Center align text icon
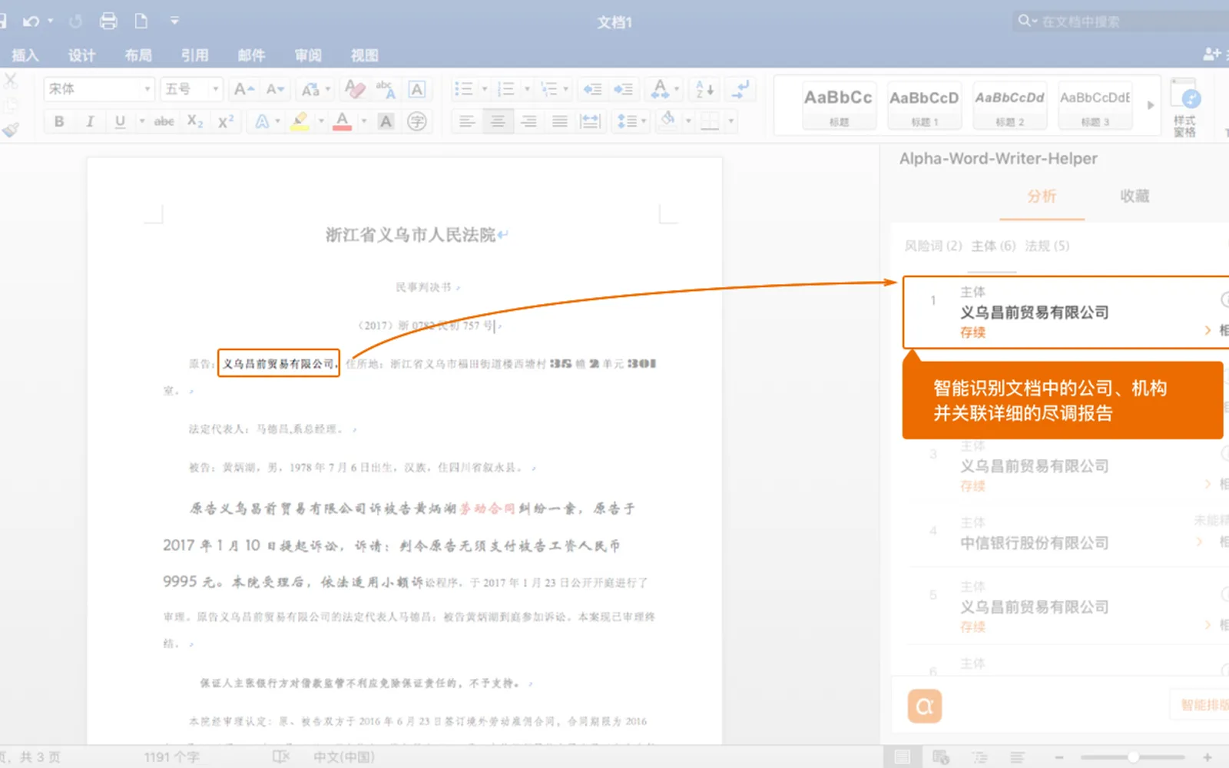Viewport: 1229px width, 768px height. [x=498, y=121]
